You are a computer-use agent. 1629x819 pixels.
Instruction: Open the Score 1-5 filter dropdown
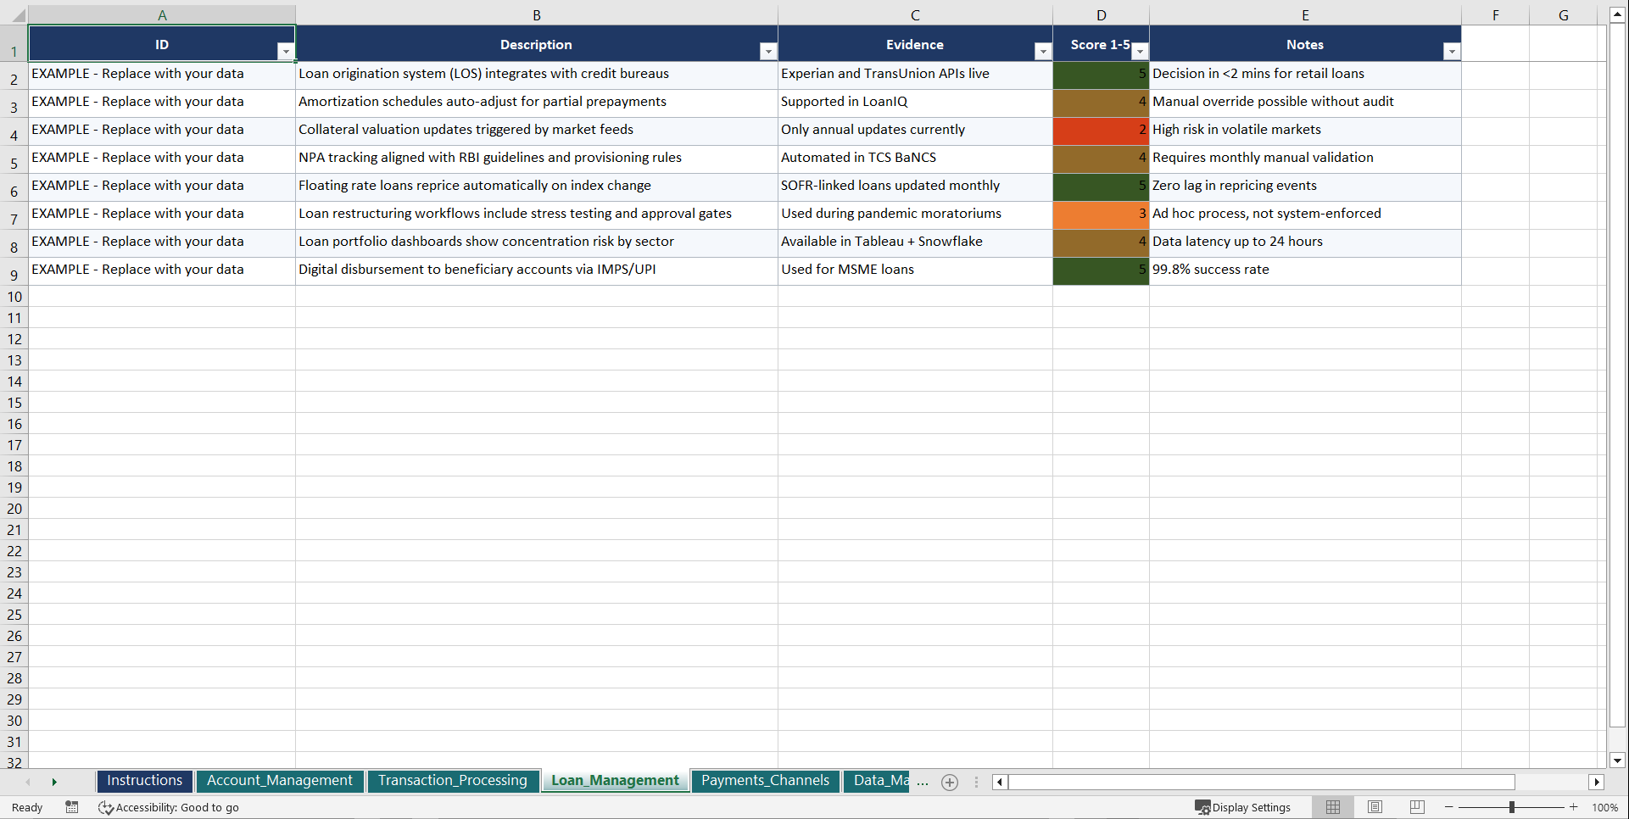(1141, 51)
